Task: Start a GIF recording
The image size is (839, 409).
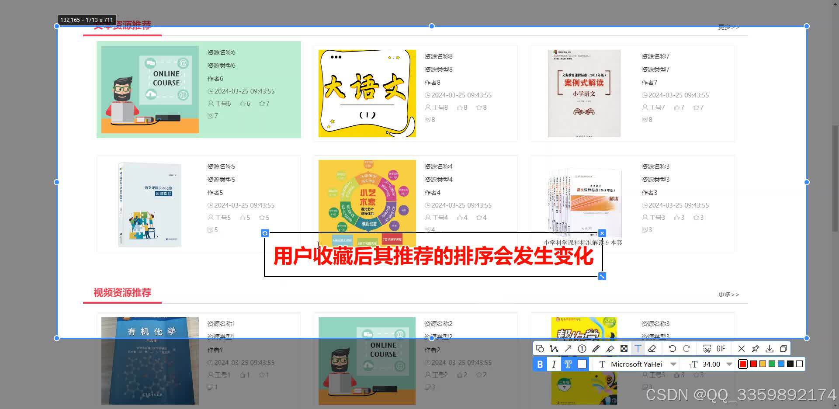Action: [x=721, y=349]
